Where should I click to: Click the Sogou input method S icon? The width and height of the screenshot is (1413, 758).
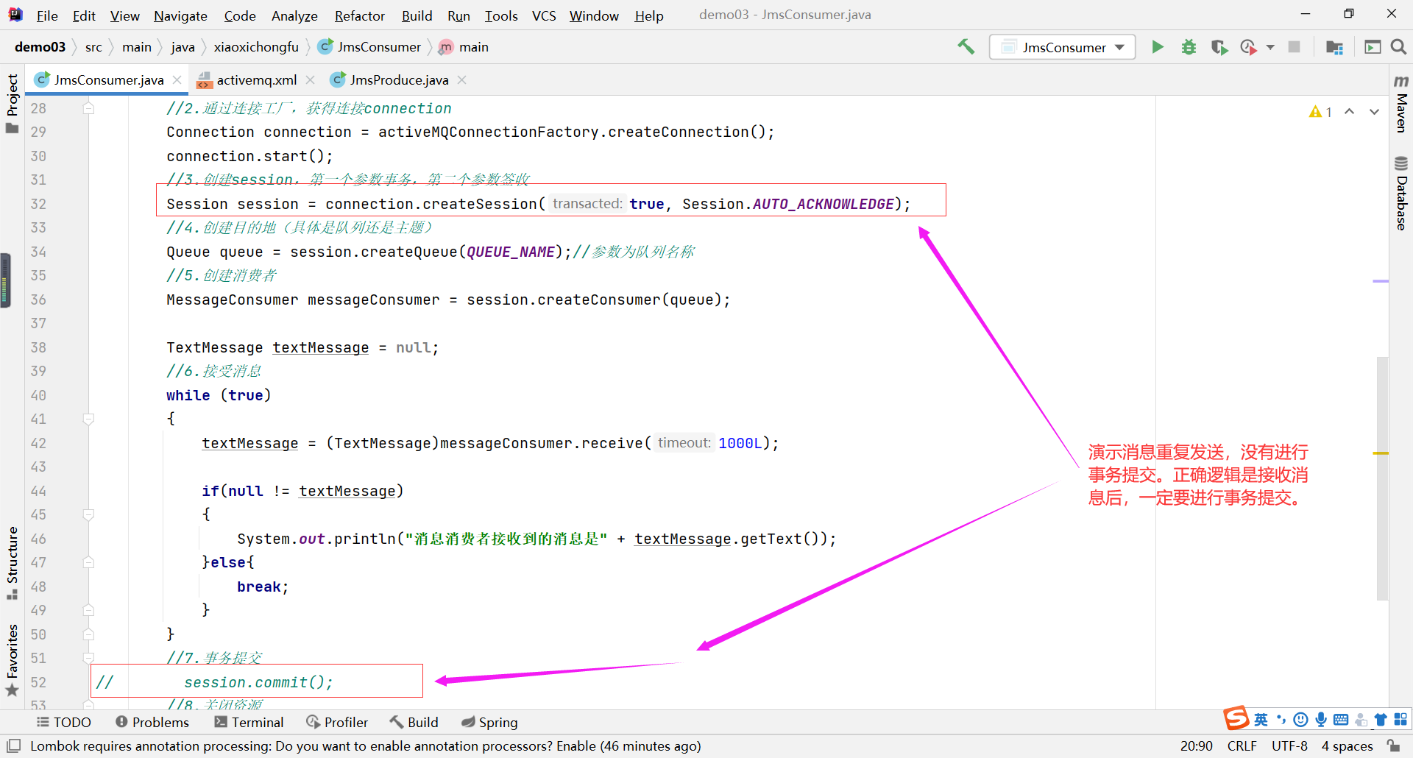tap(1236, 718)
